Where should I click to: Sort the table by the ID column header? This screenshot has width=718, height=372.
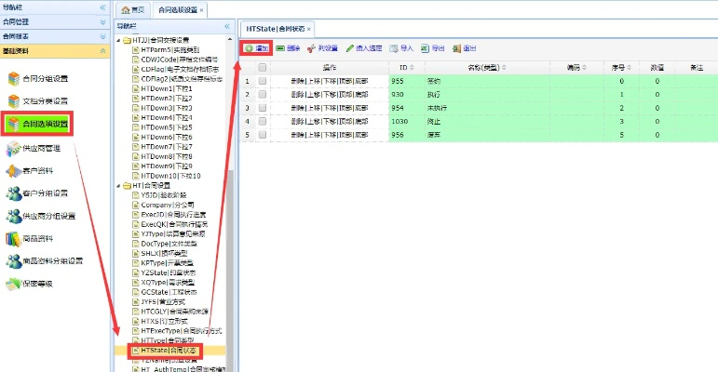403,68
